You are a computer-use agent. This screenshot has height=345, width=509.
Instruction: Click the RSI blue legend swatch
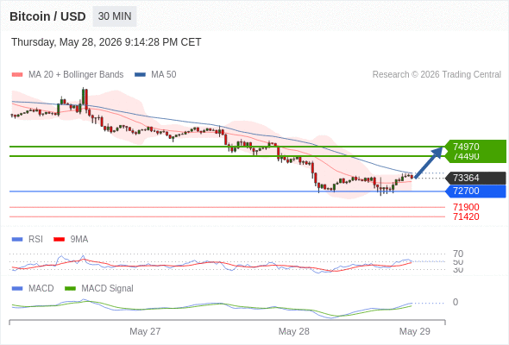tap(17, 240)
